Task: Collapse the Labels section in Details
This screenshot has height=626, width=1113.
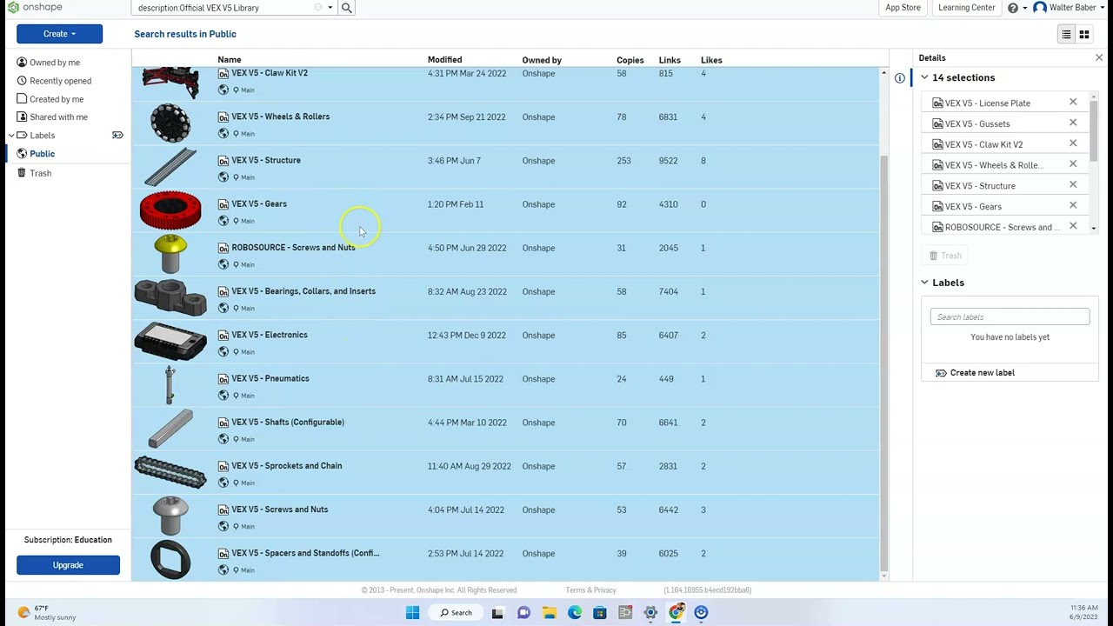Action: (924, 283)
